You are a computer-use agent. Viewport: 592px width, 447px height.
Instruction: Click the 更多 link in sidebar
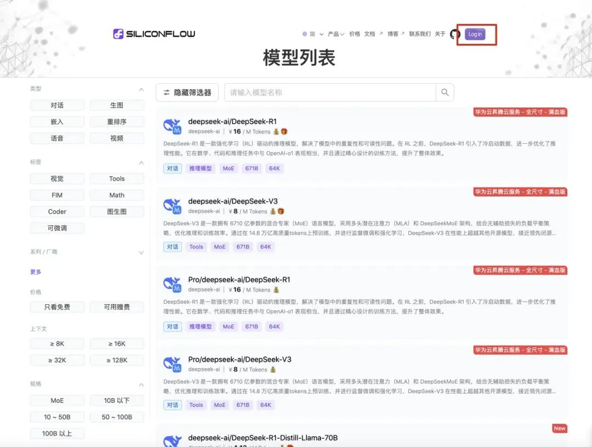[x=36, y=272]
